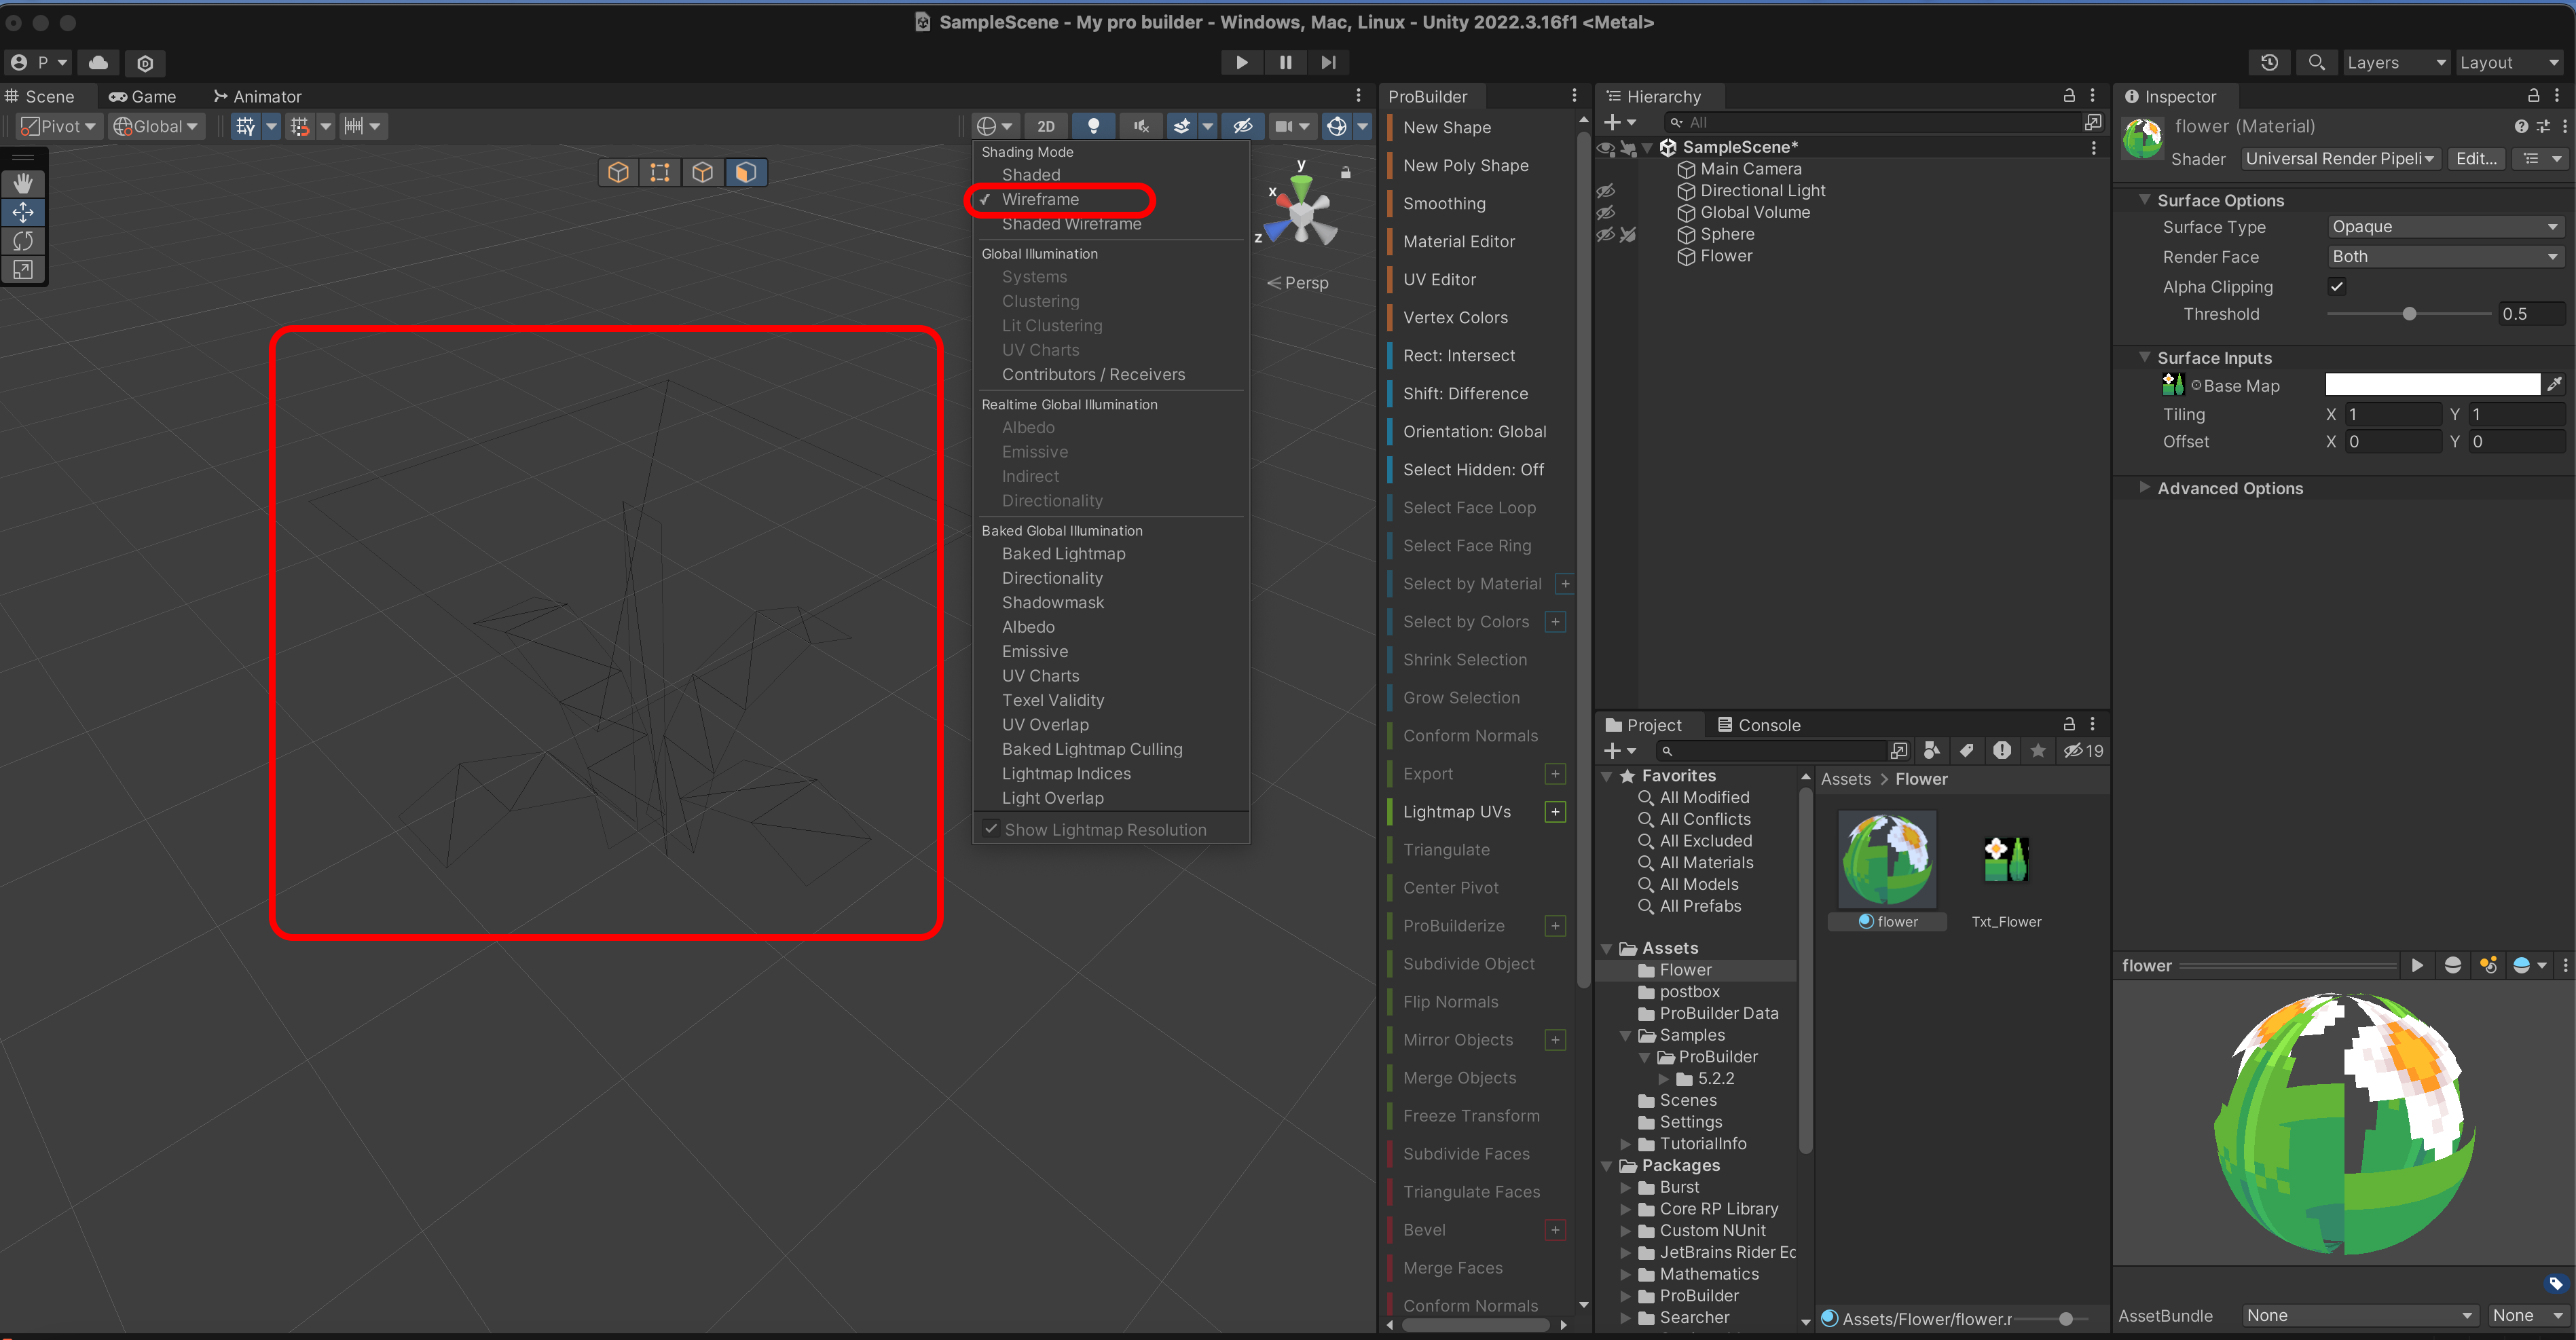This screenshot has height=1340, width=2576.
Task: Open the Surface Type dropdown
Action: (2443, 227)
